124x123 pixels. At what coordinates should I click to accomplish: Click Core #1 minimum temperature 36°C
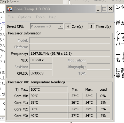(x=75, y=103)
